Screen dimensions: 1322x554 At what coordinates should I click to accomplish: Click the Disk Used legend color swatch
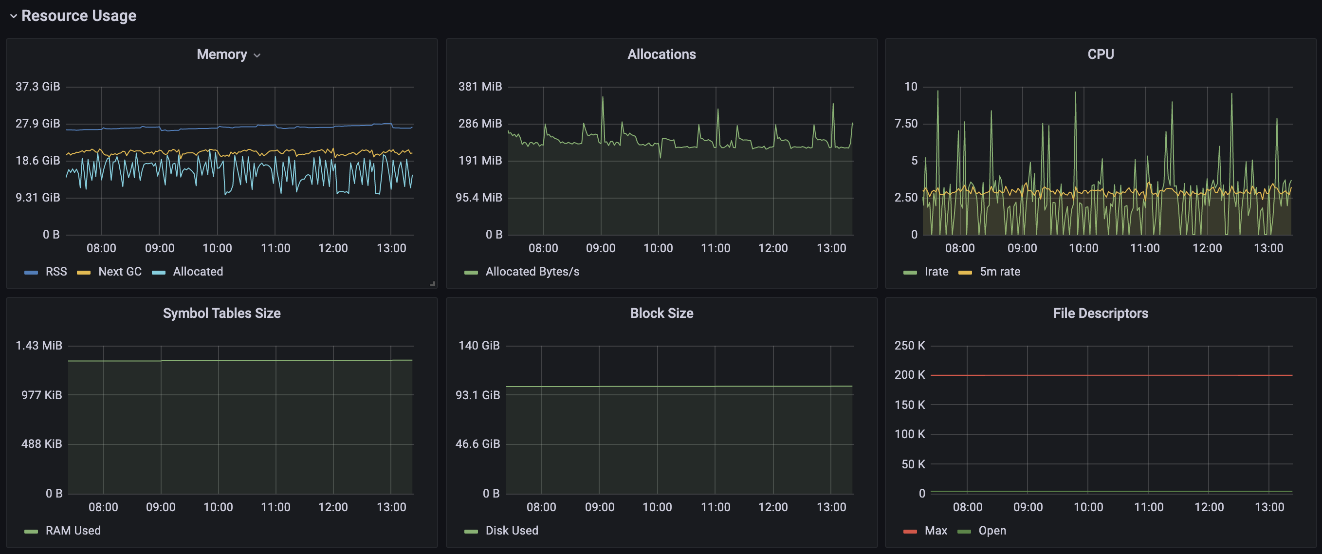(x=471, y=532)
